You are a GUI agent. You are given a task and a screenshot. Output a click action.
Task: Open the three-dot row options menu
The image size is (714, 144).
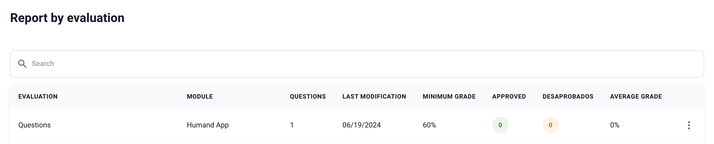pyautogui.click(x=689, y=125)
